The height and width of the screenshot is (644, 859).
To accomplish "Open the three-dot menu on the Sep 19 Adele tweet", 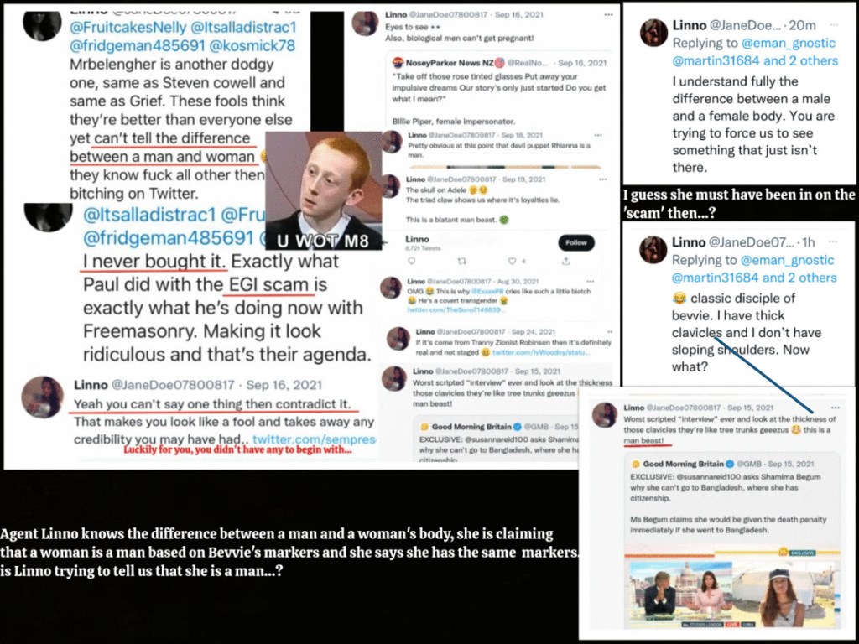I will point(602,179).
